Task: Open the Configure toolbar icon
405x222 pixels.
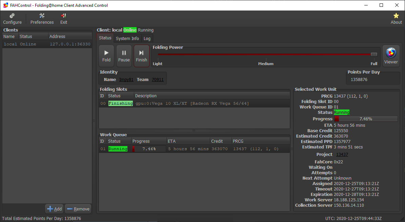Action: tap(12, 19)
